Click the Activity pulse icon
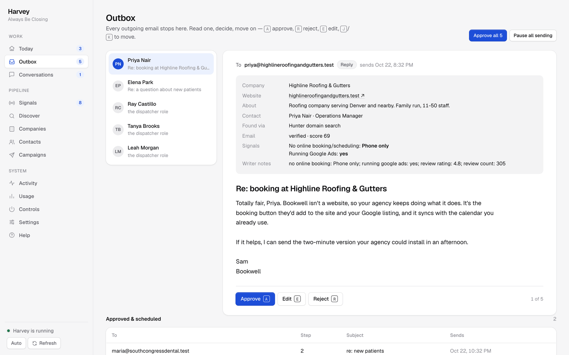The image size is (569, 355). 12,183
